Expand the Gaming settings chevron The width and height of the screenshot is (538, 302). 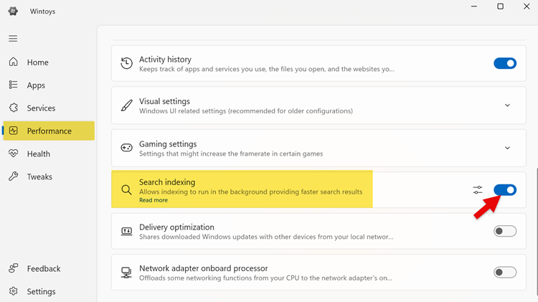507,148
